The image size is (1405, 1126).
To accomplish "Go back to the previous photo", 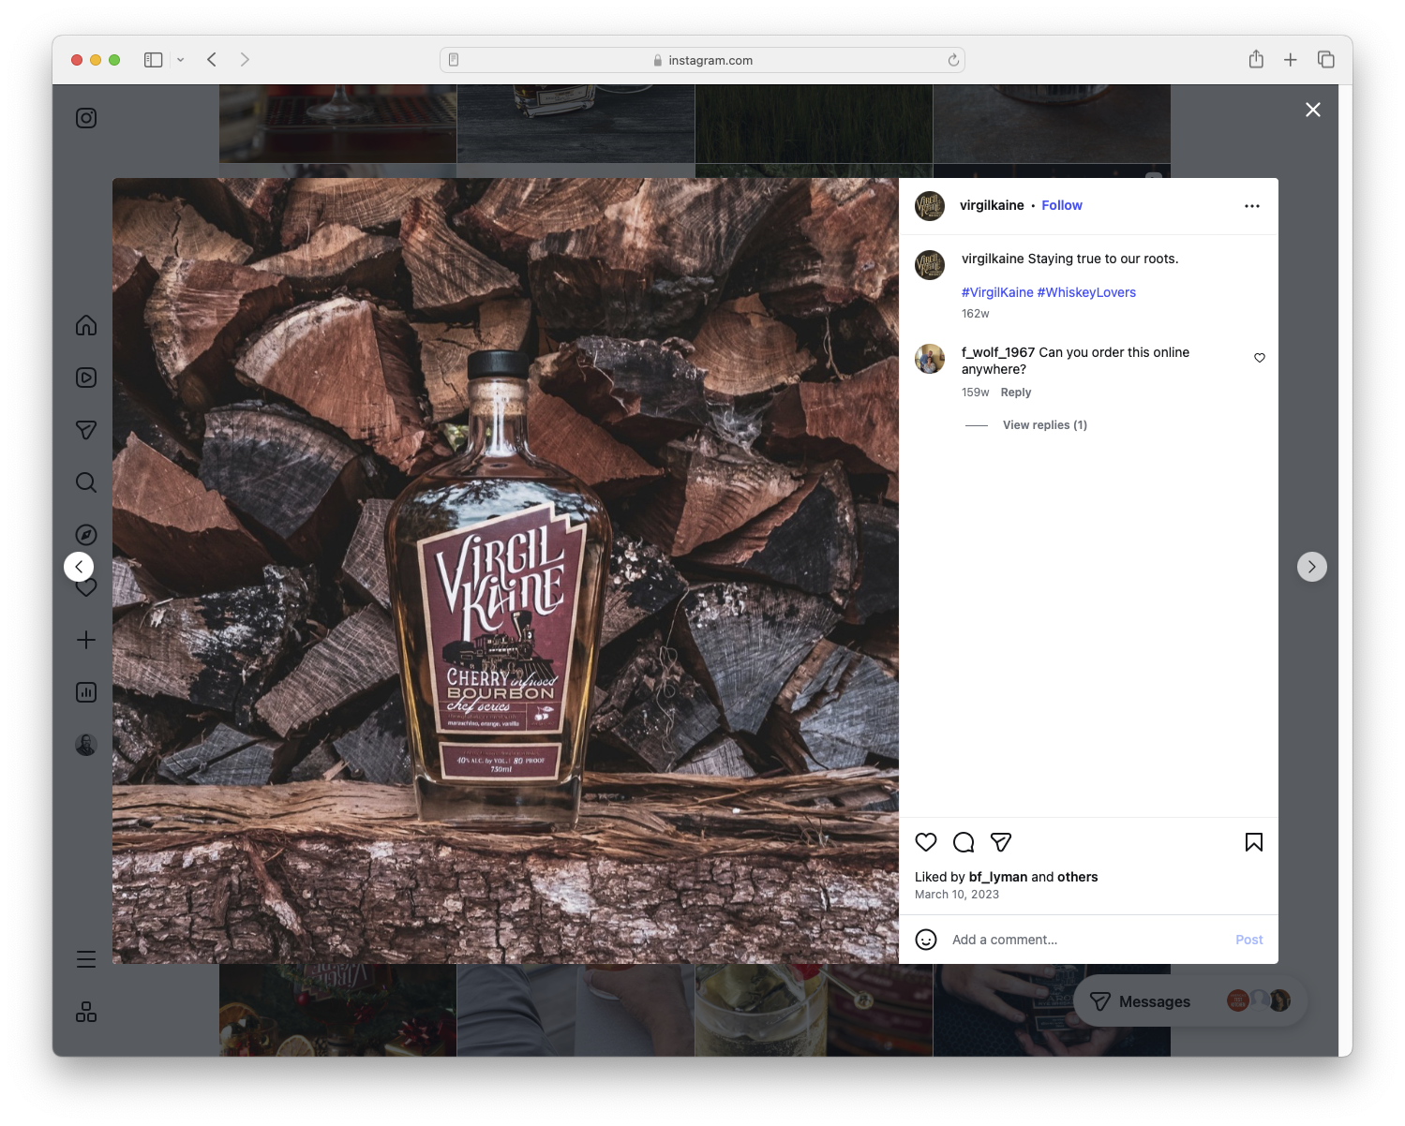I will [x=79, y=566].
